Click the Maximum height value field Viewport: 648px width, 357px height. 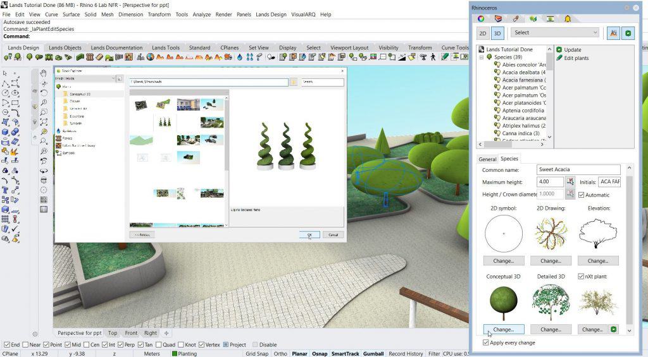[x=550, y=181]
